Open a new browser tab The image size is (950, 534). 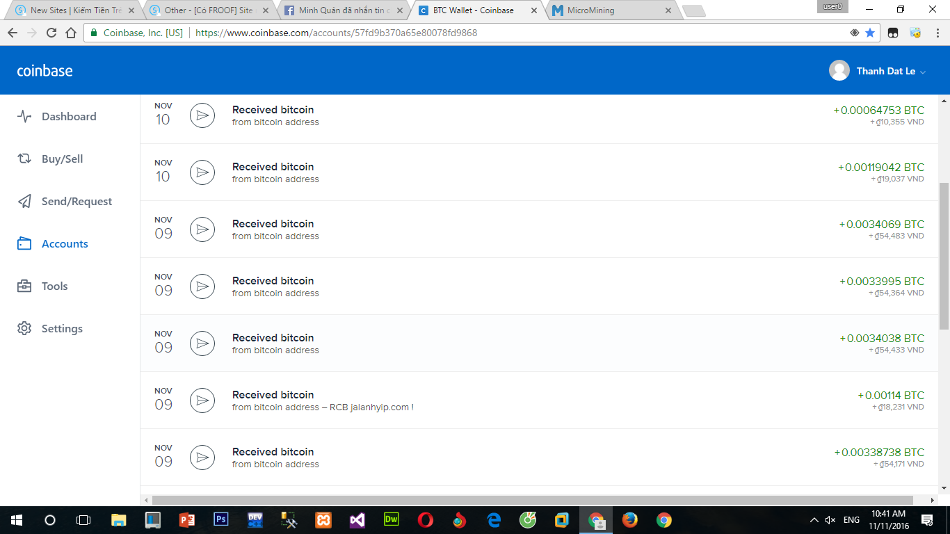coord(694,11)
